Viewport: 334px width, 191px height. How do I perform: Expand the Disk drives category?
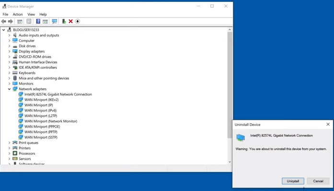coord(9,46)
